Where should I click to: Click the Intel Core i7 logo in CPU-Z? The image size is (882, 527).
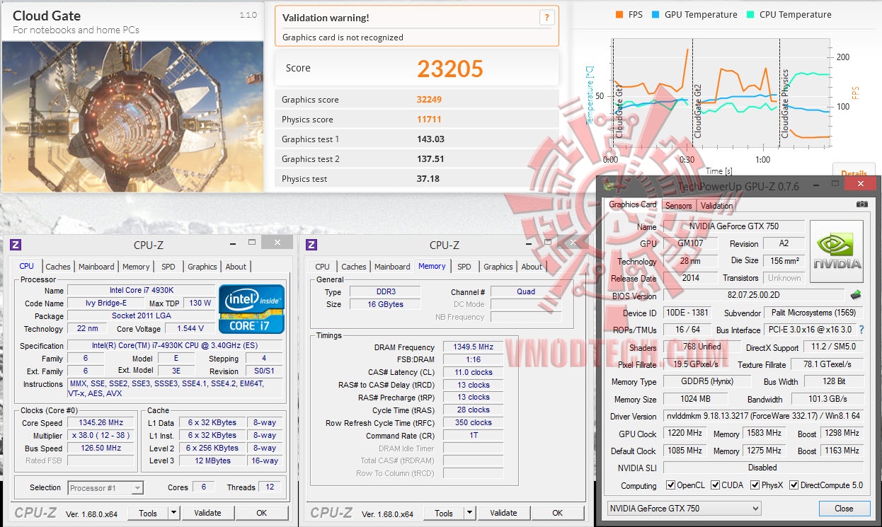click(x=252, y=308)
